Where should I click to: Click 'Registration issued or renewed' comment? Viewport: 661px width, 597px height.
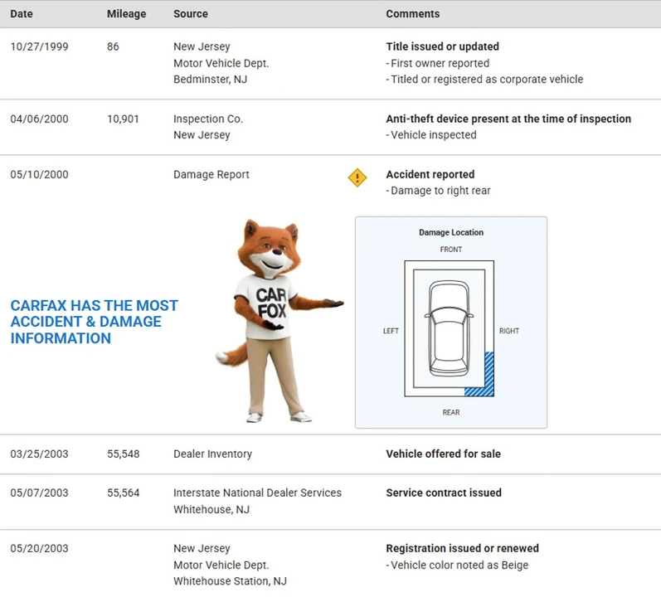[x=463, y=548]
